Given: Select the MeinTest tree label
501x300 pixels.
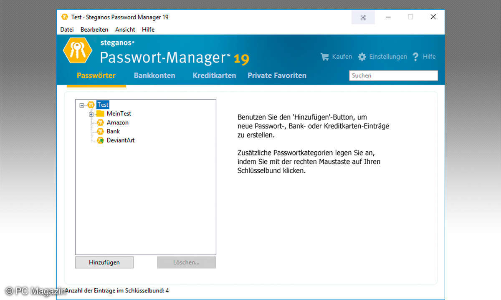Looking at the screenshot, I should point(119,113).
